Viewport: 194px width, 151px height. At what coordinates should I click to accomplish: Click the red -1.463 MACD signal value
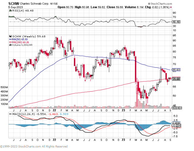52,114
